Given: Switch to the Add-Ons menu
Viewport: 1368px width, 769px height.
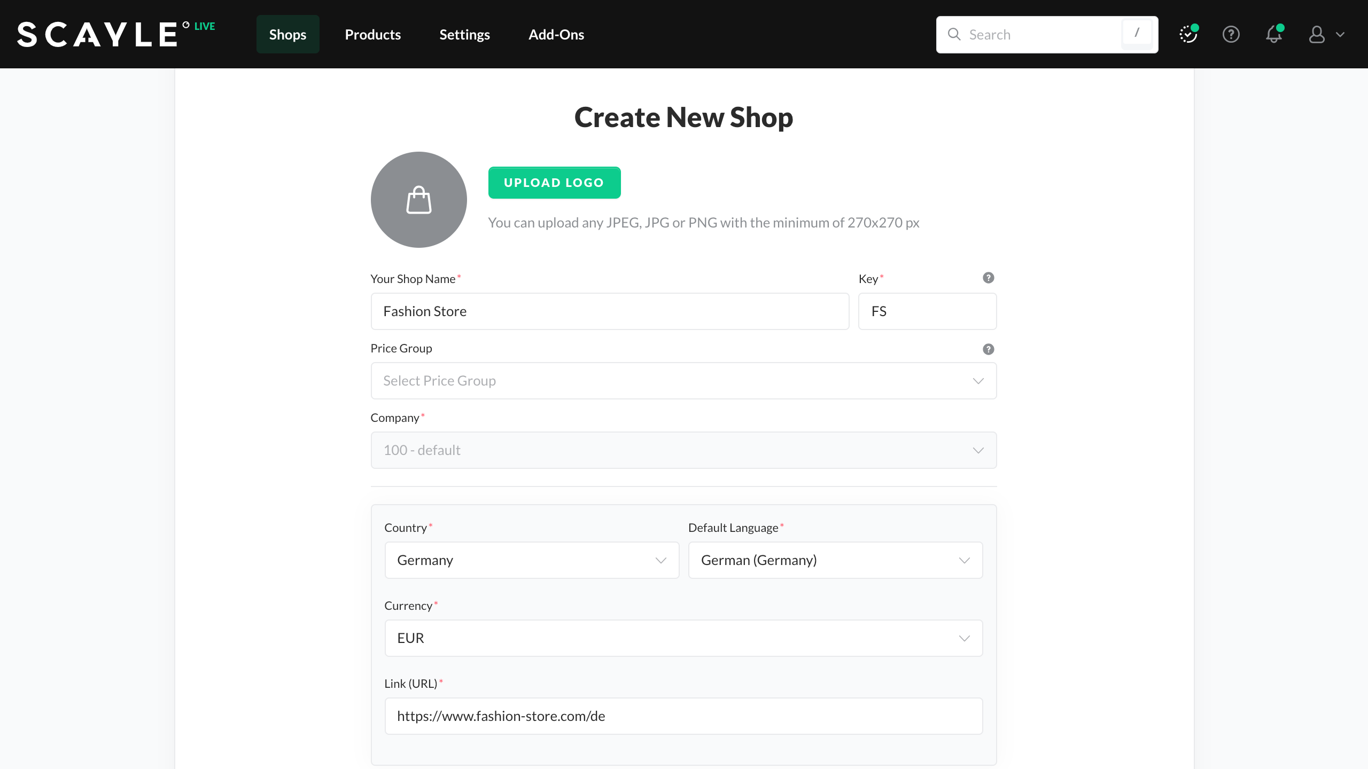Looking at the screenshot, I should coord(556,34).
